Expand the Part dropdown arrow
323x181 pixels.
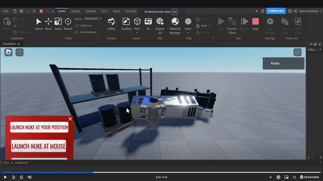(137, 33)
